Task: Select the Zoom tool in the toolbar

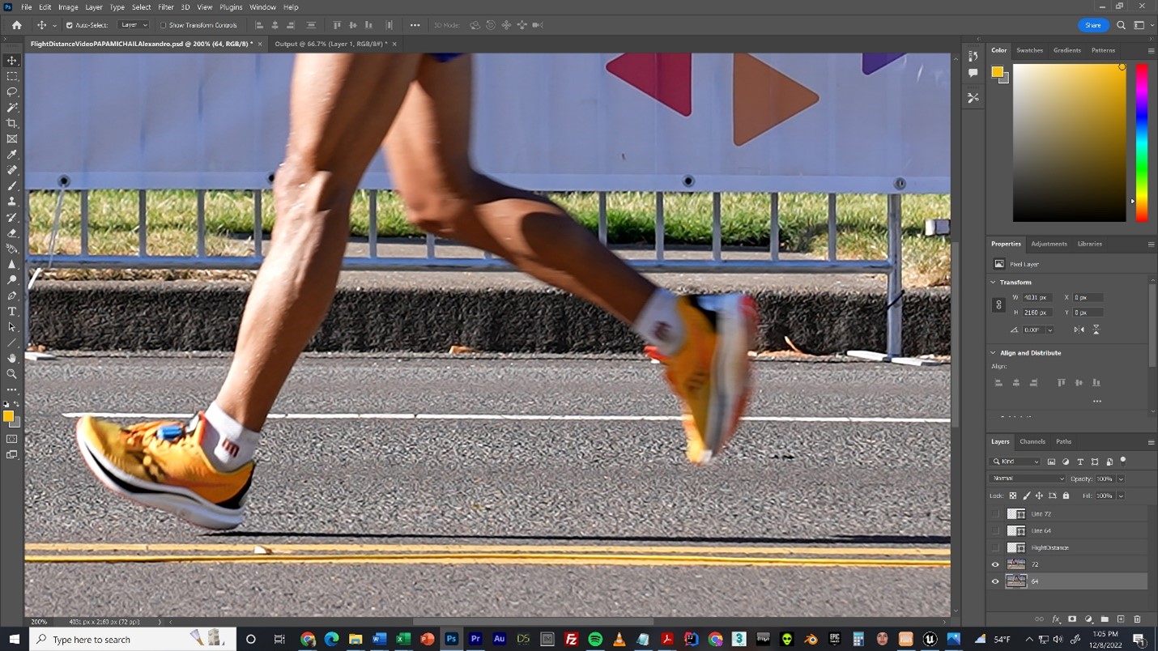Action: (x=12, y=374)
